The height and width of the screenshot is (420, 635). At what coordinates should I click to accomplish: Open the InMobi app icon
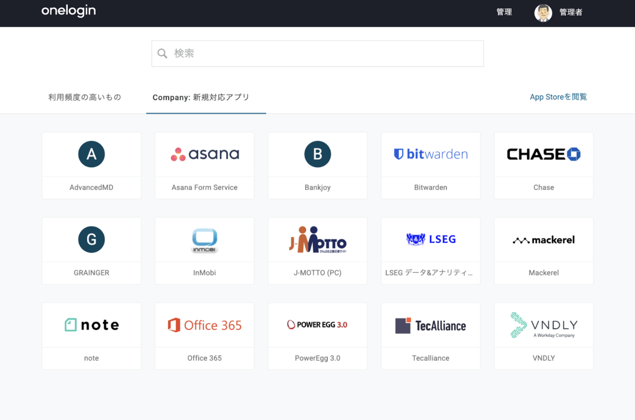[204, 240]
